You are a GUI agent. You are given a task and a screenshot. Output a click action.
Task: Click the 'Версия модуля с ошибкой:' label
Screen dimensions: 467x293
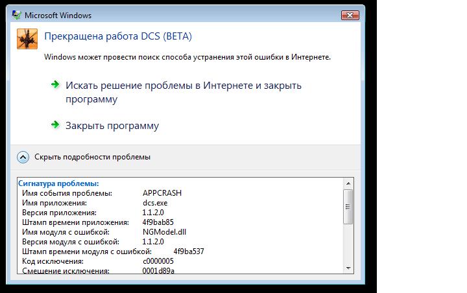(x=71, y=242)
